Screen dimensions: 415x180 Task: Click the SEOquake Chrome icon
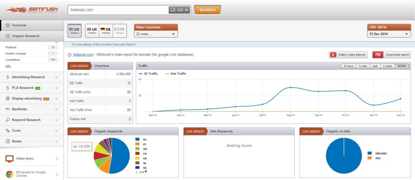[x=9, y=174]
